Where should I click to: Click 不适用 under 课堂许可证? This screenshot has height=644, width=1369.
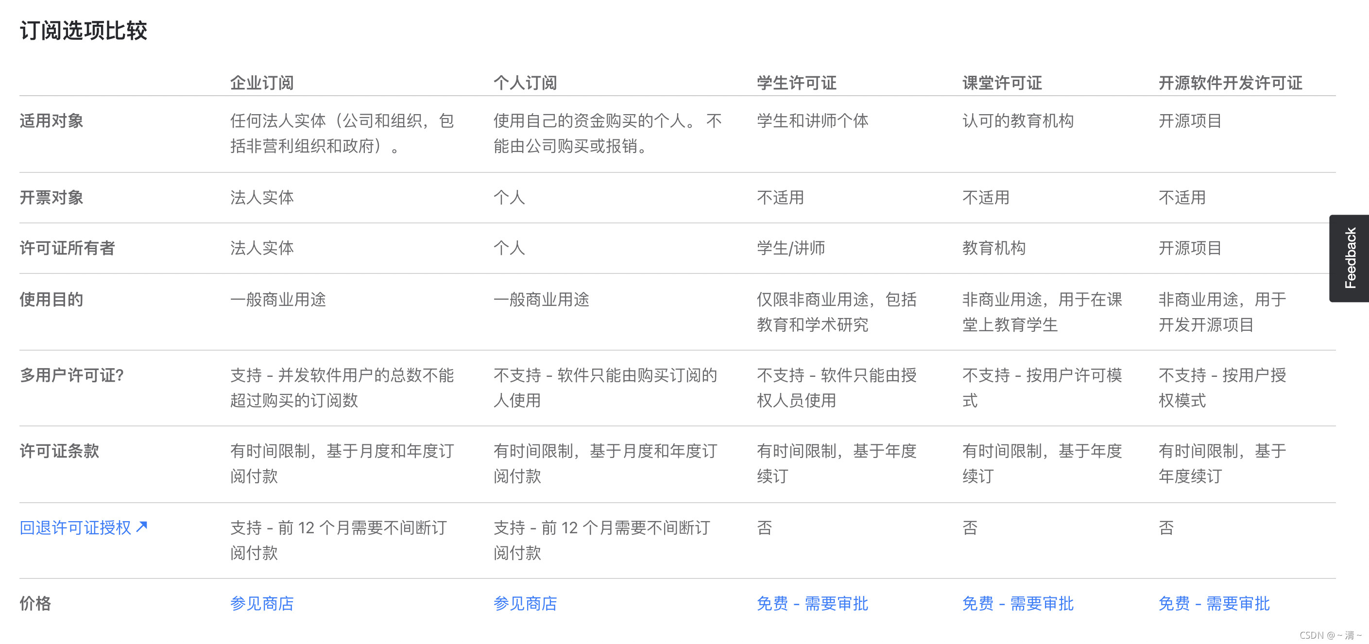(x=986, y=197)
